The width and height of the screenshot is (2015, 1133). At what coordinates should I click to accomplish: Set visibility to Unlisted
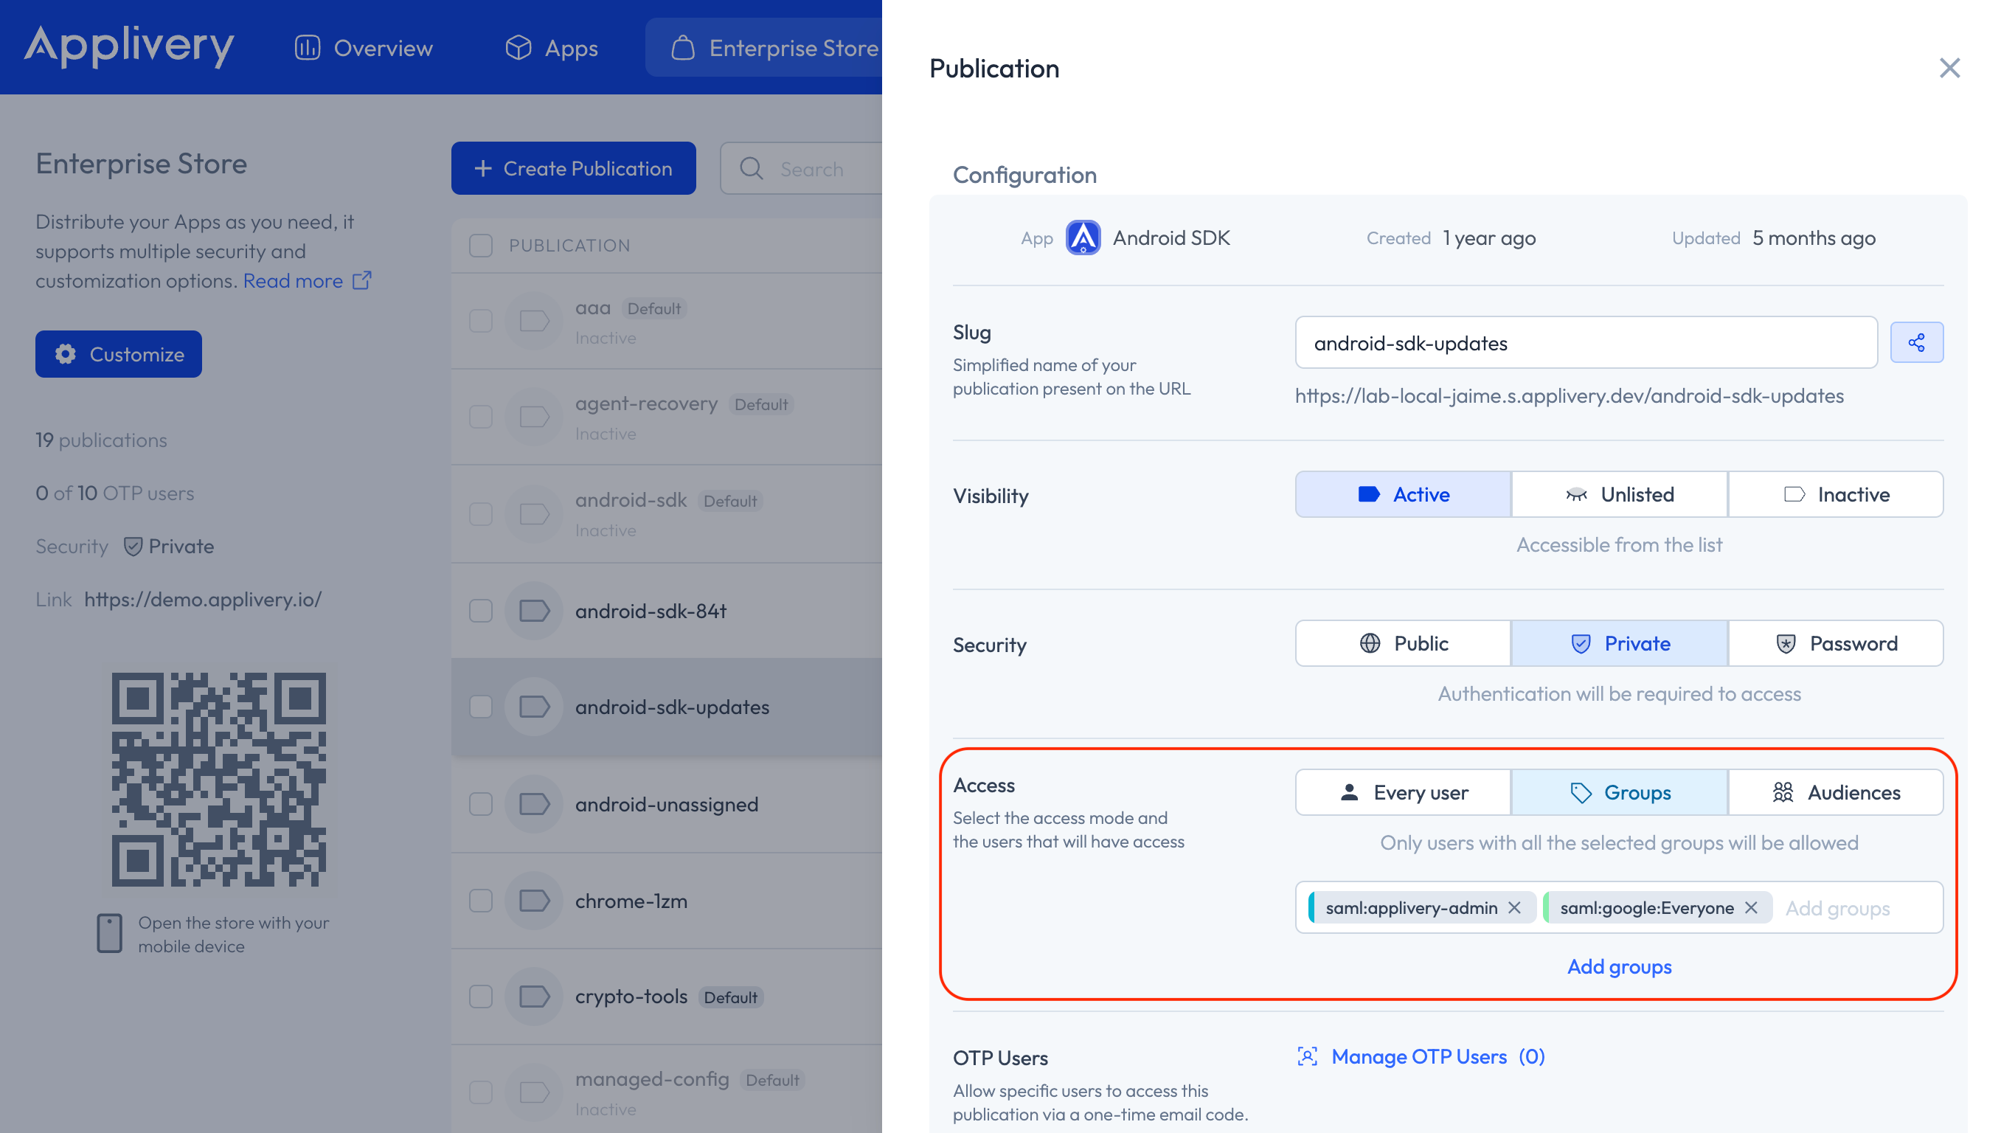click(1618, 493)
